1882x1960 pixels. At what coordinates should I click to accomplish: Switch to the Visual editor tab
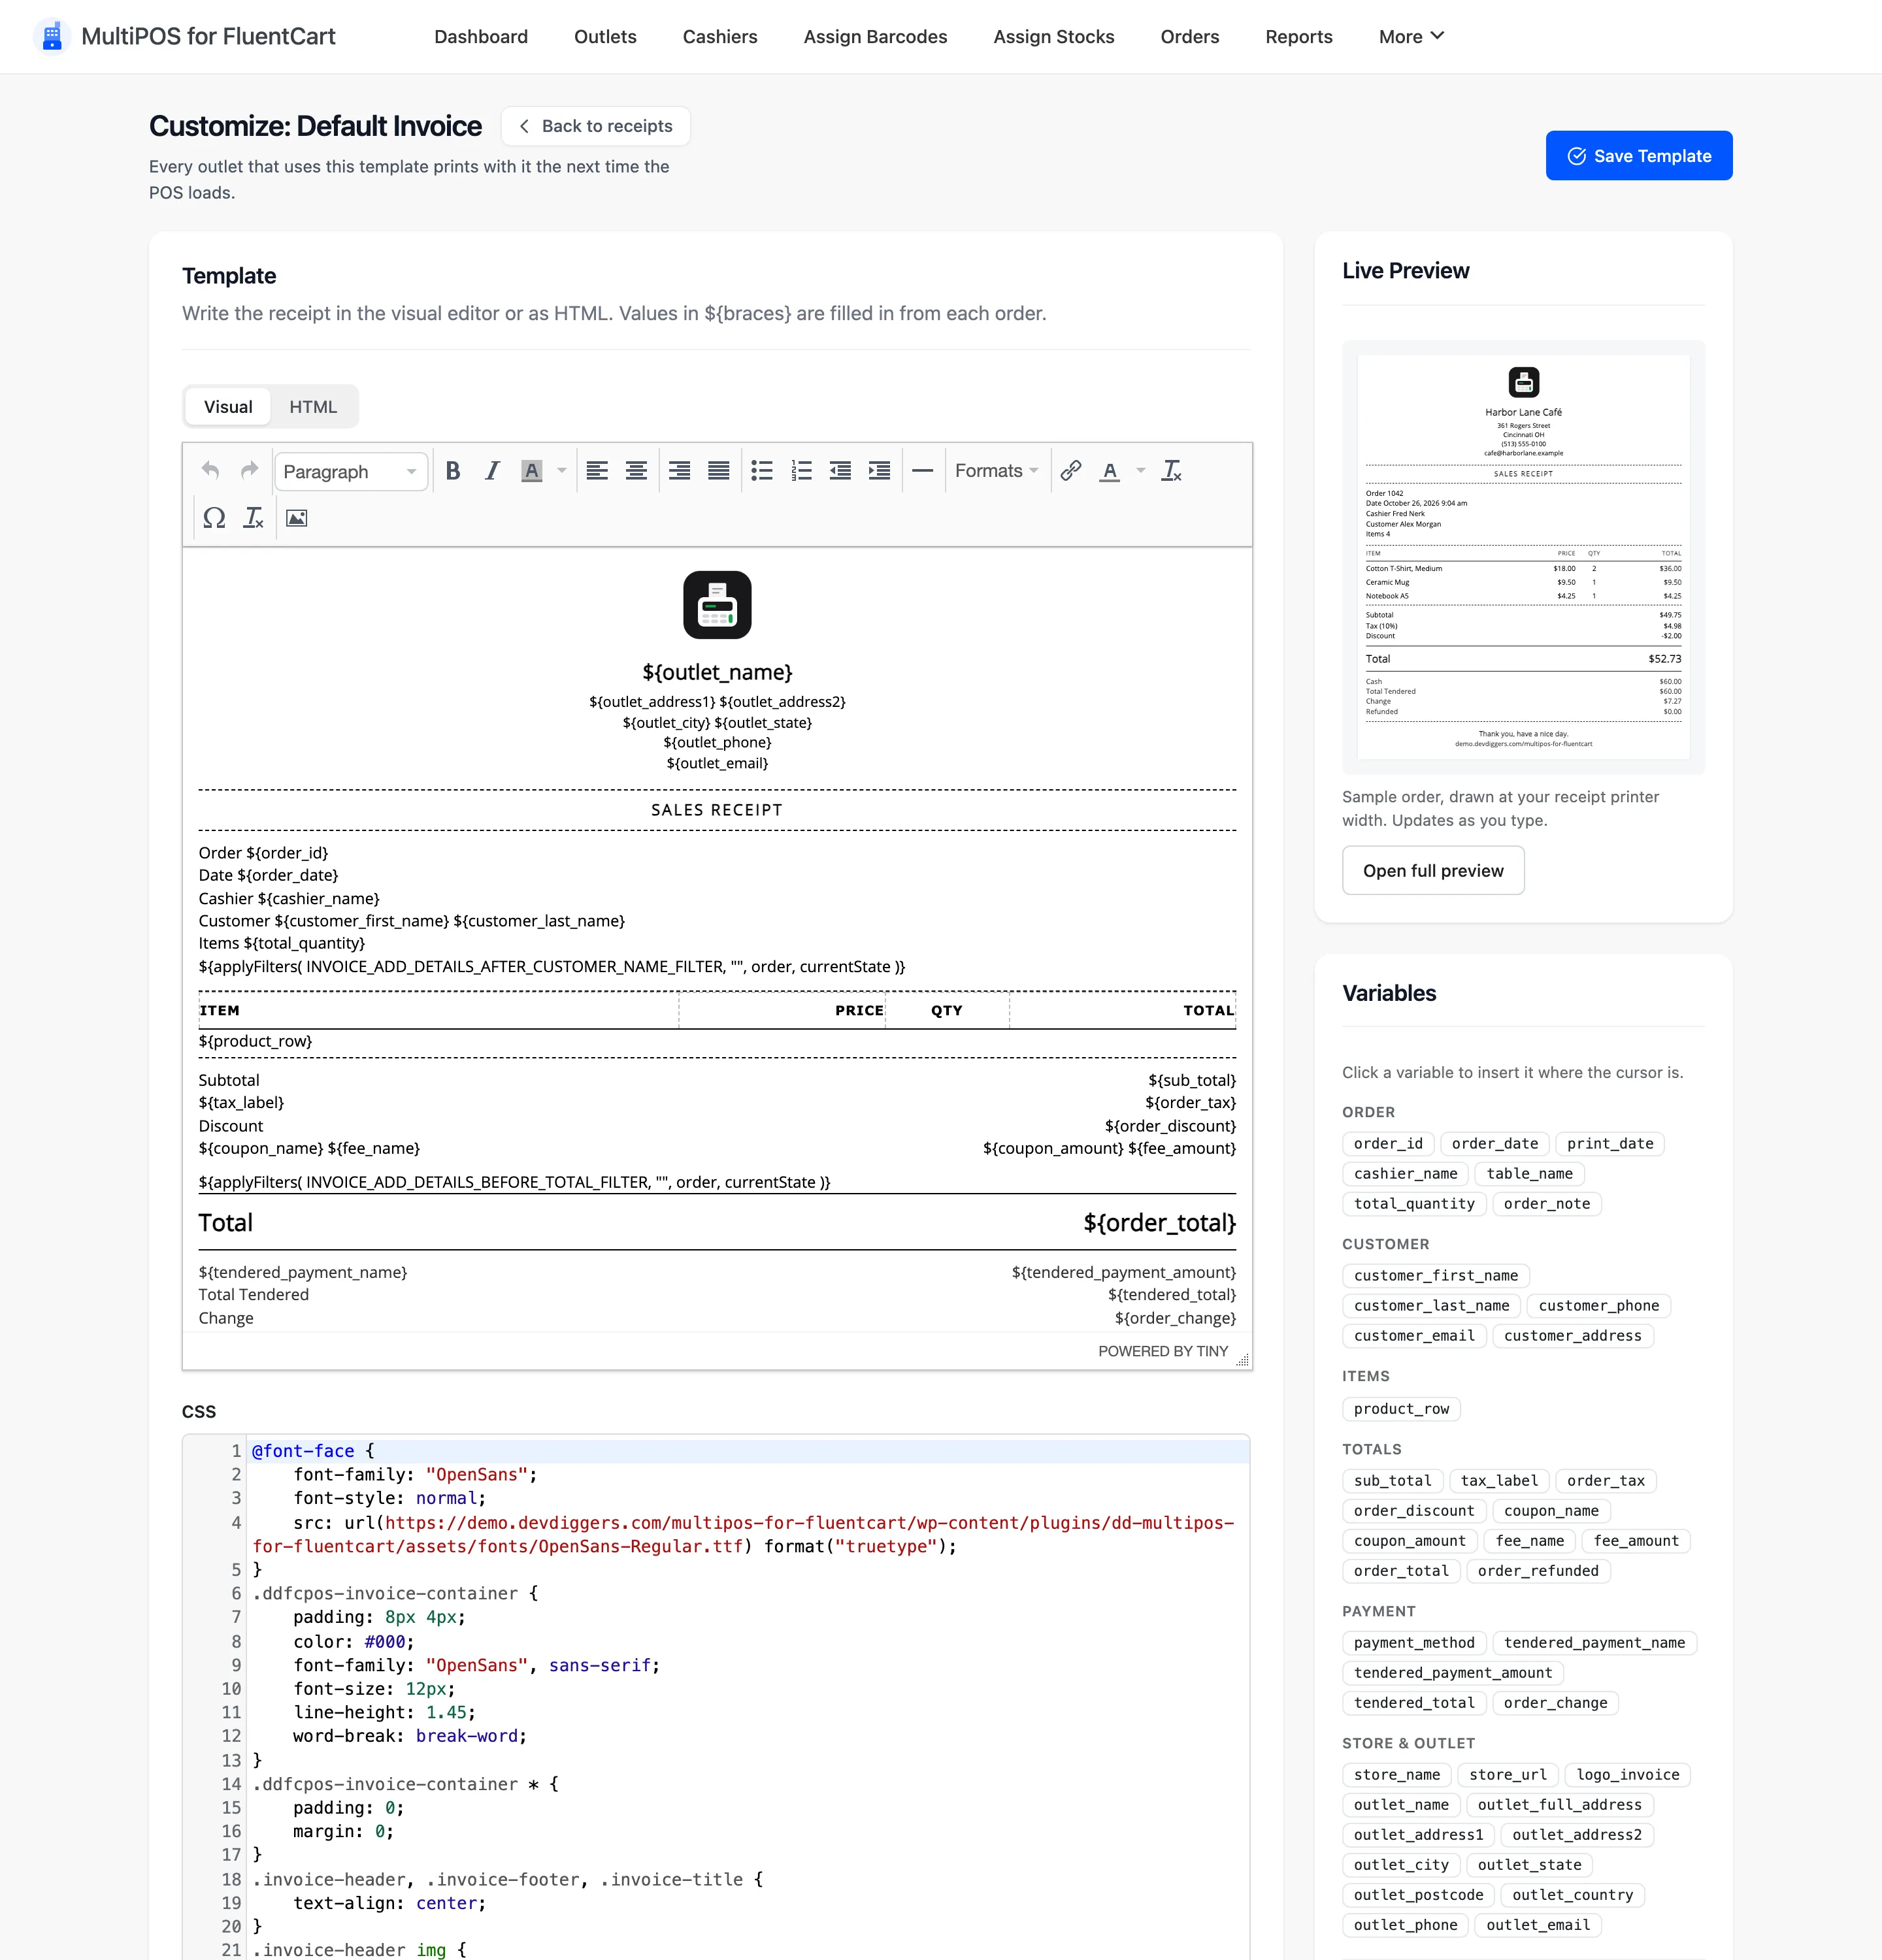click(228, 407)
